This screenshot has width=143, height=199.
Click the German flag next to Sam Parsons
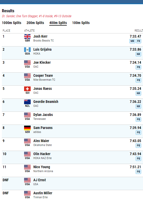point(27,128)
